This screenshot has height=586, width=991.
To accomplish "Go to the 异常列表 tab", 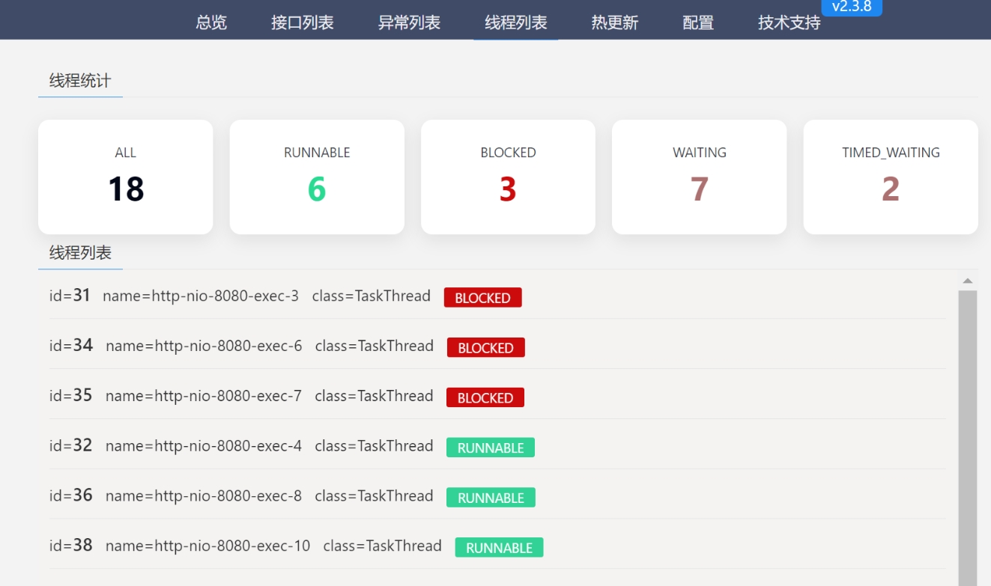I will [409, 22].
